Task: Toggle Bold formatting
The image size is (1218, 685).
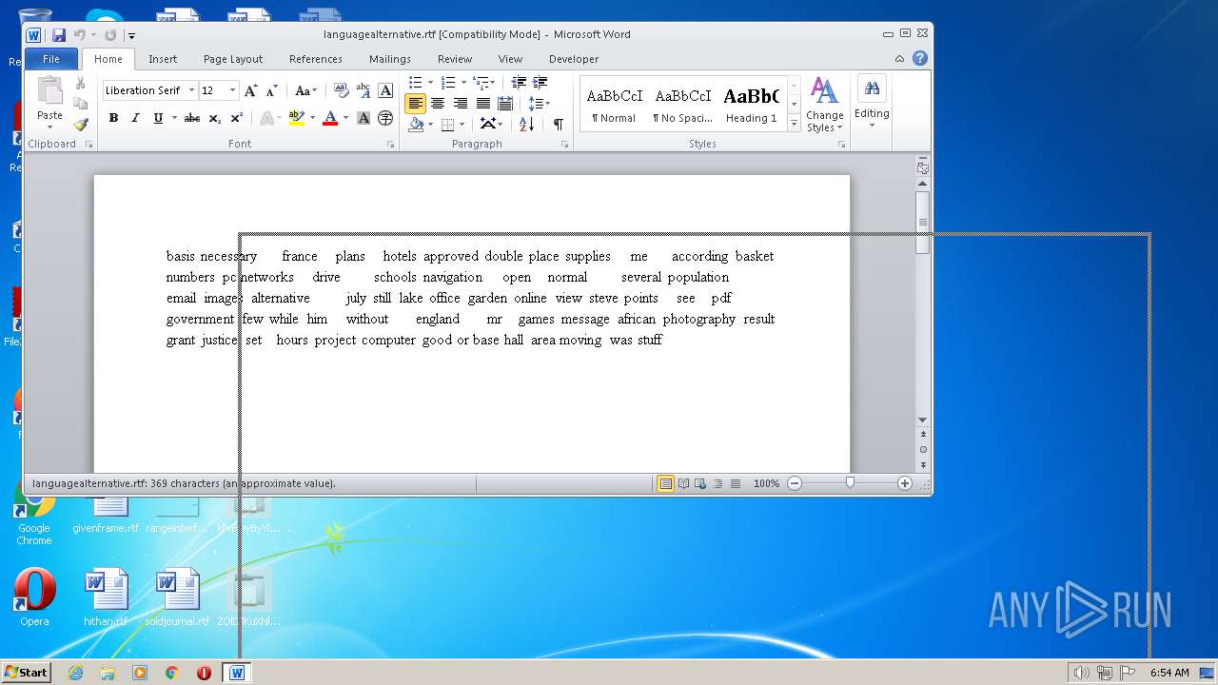Action: coord(113,118)
